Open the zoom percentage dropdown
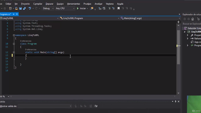The height and width of the screenshot is (113, 201). [x=8, y=96]
